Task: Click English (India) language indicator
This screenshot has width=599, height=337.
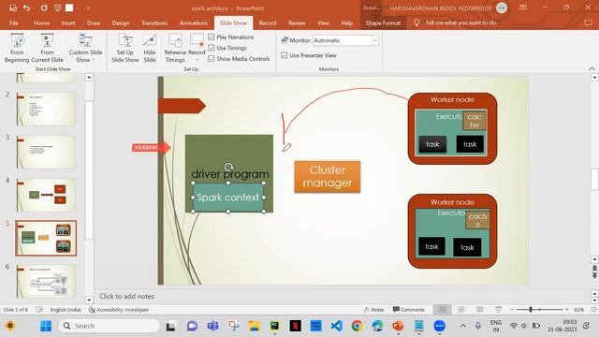Action: (x=66, y=310)
